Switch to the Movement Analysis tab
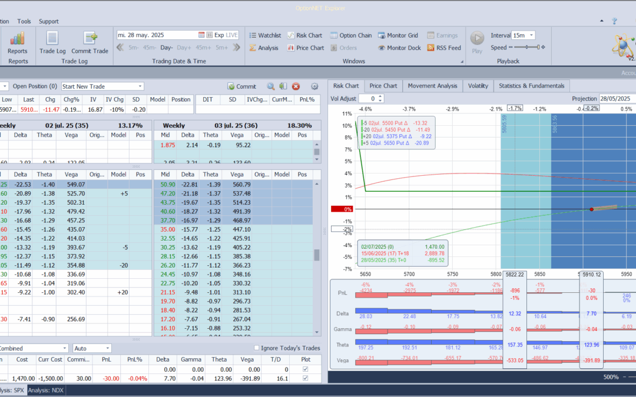The image size is (636, 397). [x=432, y=86]
